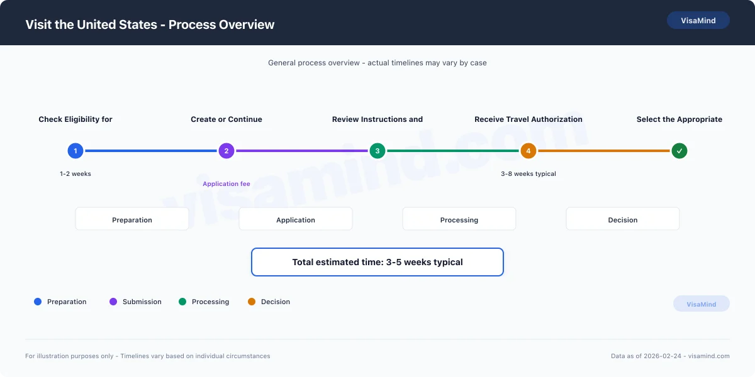Click the Application fee note
This screenshot has width=755, height=377.
pos(226,183)
